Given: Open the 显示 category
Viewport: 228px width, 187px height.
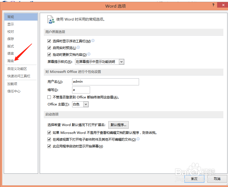Looking at the screenshot, I should pyautogui.click(x=21, y=24).
